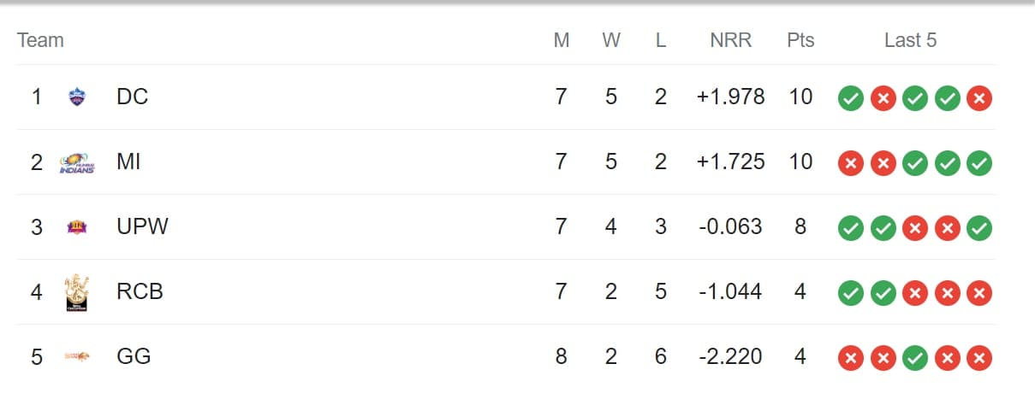Screen dimensions: 1035x411
Task: Select the RCB team name
Action: pyautogui.click(x=140, y=292)
